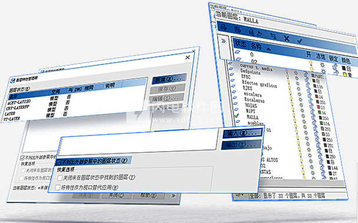Expand the filter tree with double chevron
Viewport: 358px width, 223px height.
(x=224, y=41)
